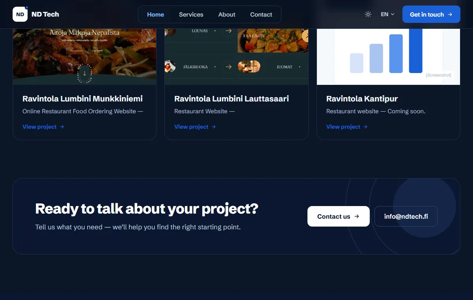
Task: Click the Ravintola Lumbini Lauttasaari title
Action: (231, 99)
